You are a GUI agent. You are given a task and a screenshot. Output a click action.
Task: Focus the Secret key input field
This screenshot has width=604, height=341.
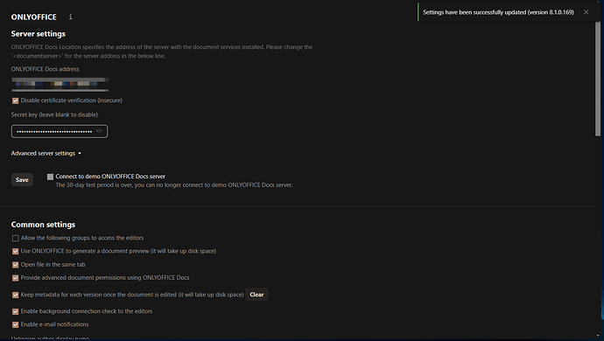click(x=60, y=131)
